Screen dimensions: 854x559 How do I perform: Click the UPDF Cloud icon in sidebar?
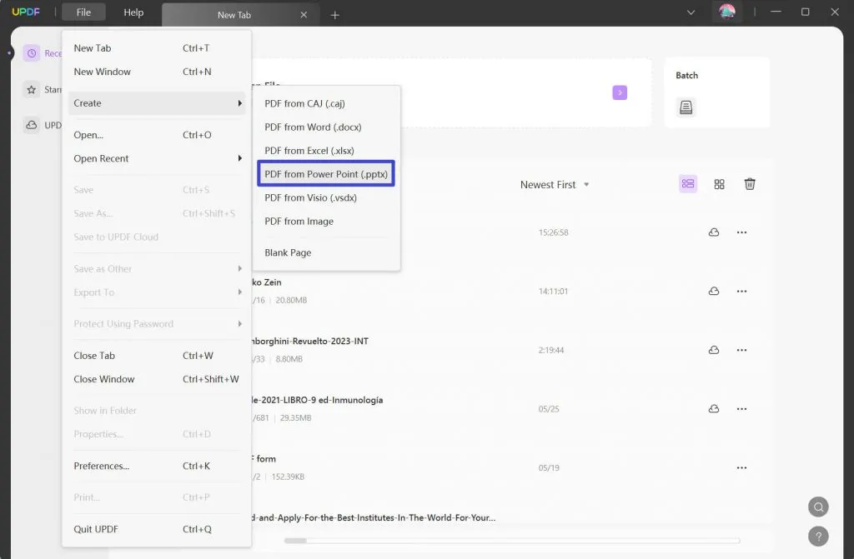point(32,125)
